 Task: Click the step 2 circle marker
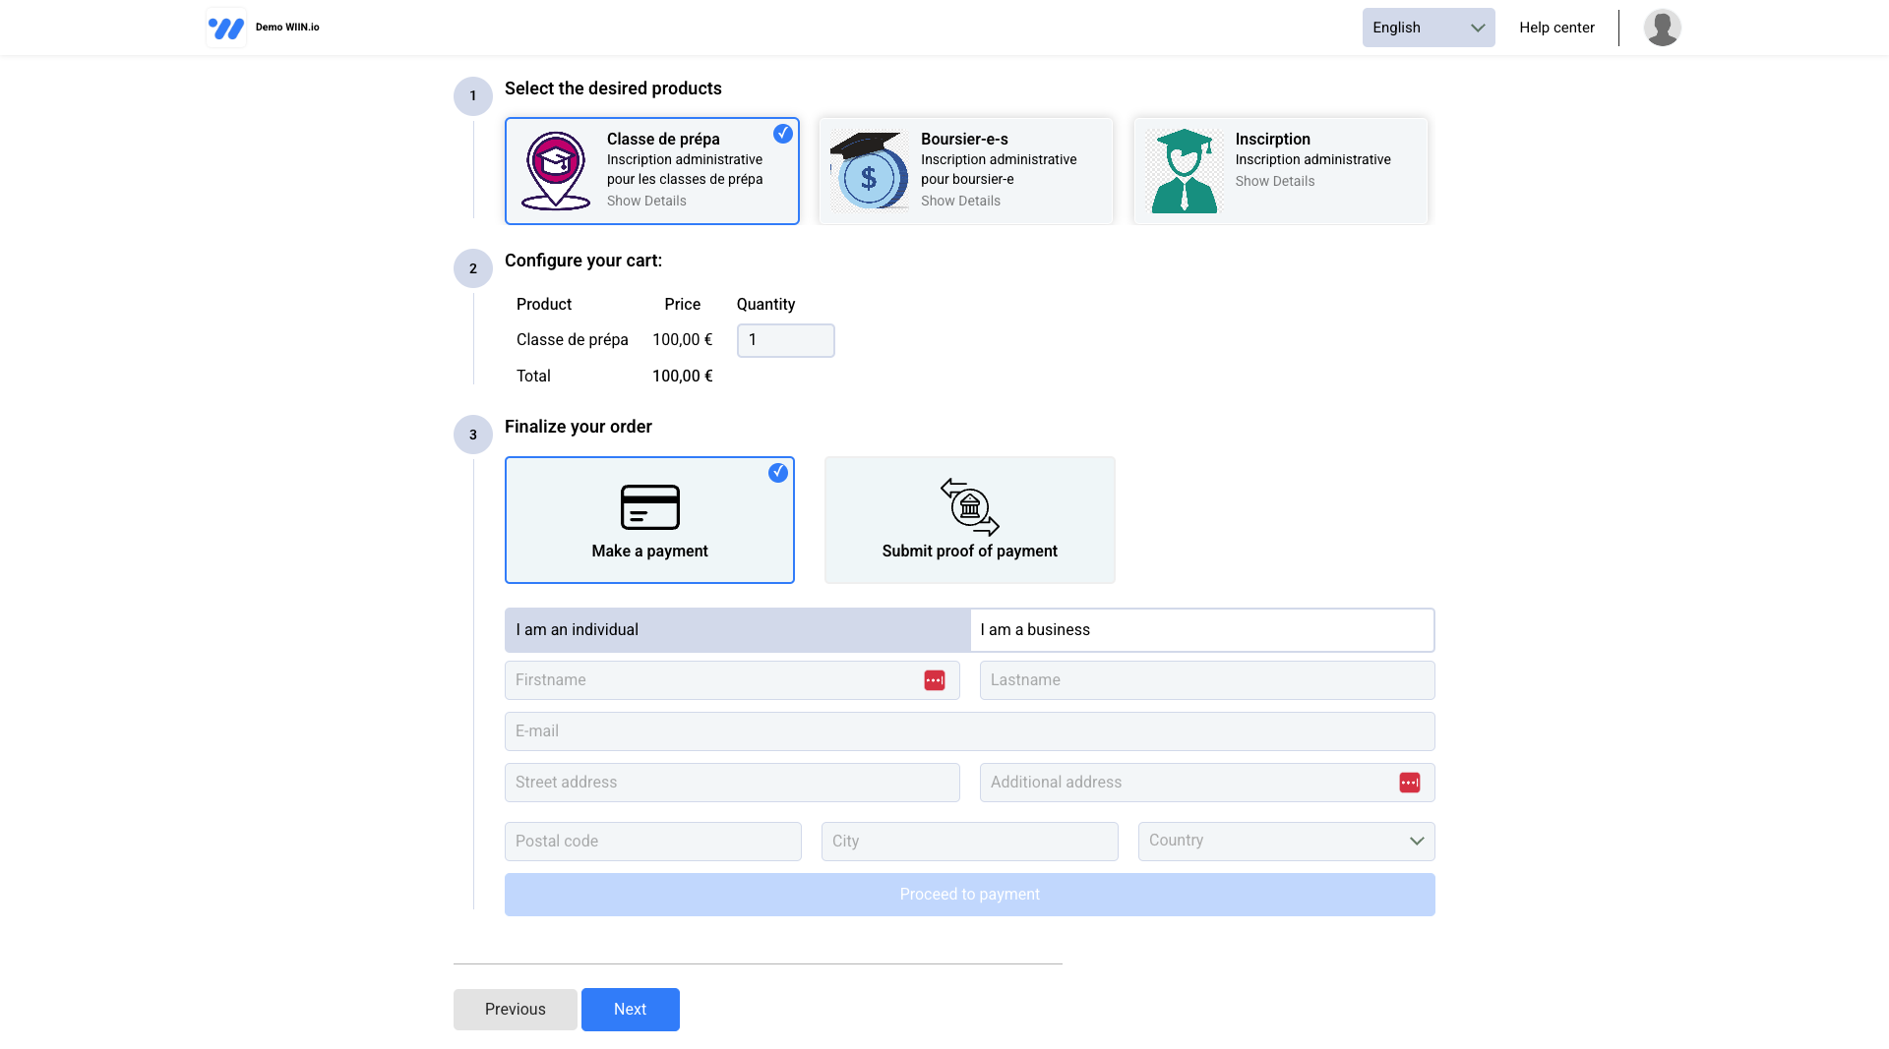pos(472,268)
